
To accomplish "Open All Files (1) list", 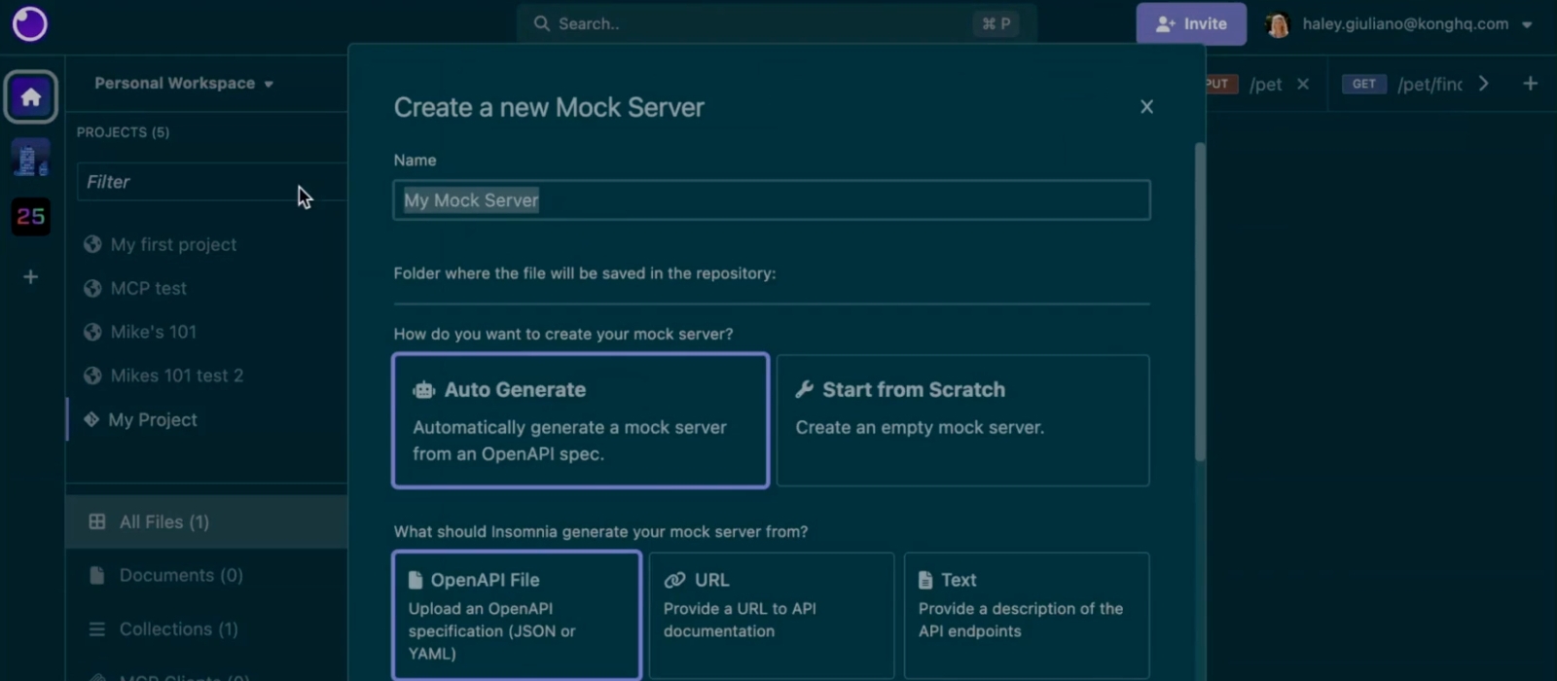I will tap(163, 522).
